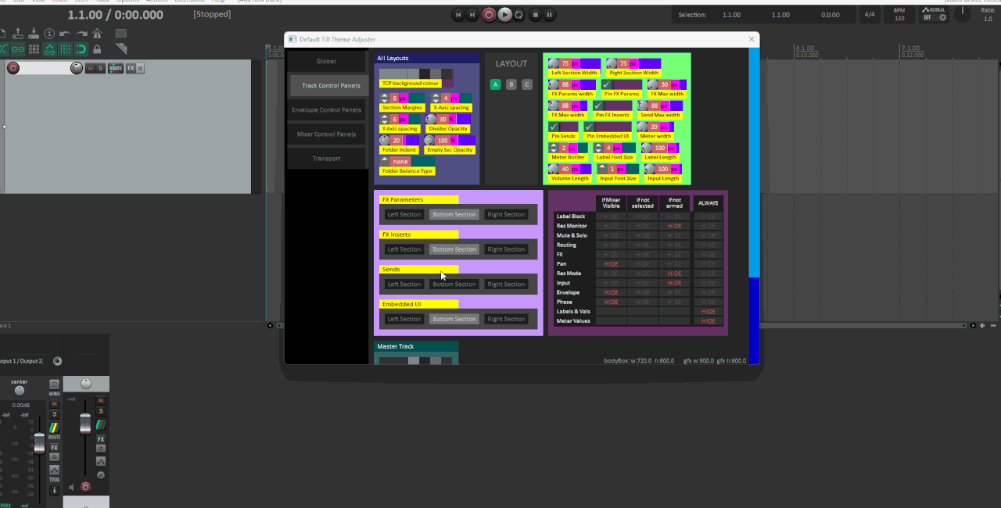This screenshot has width=1001, height=508.
Task: Arm record on track 1 mixer strip
Action: pyautogui.click(x=86, y=487)
